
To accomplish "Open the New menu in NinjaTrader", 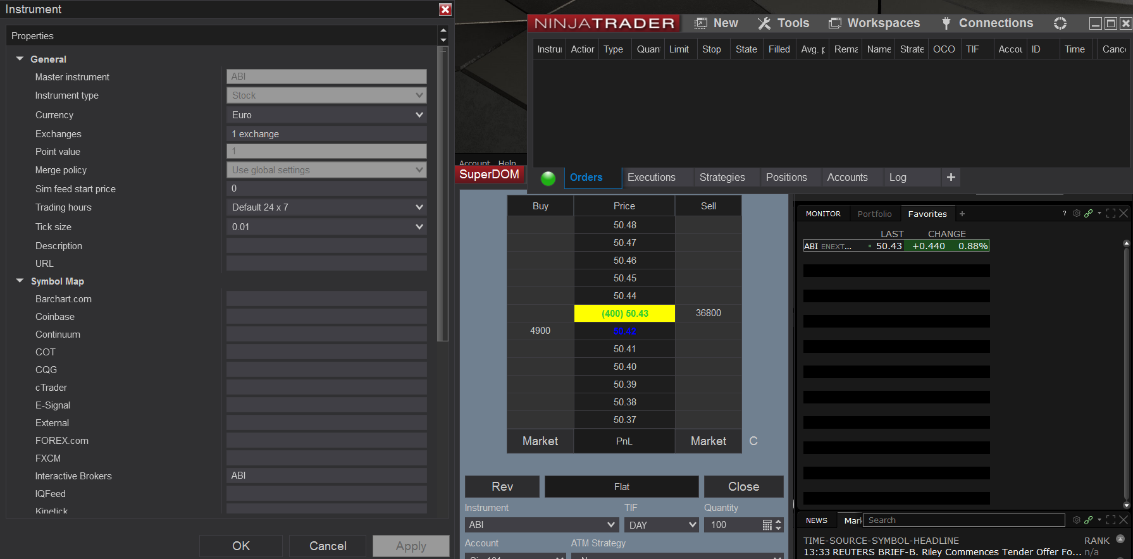I will click(716, 23).
